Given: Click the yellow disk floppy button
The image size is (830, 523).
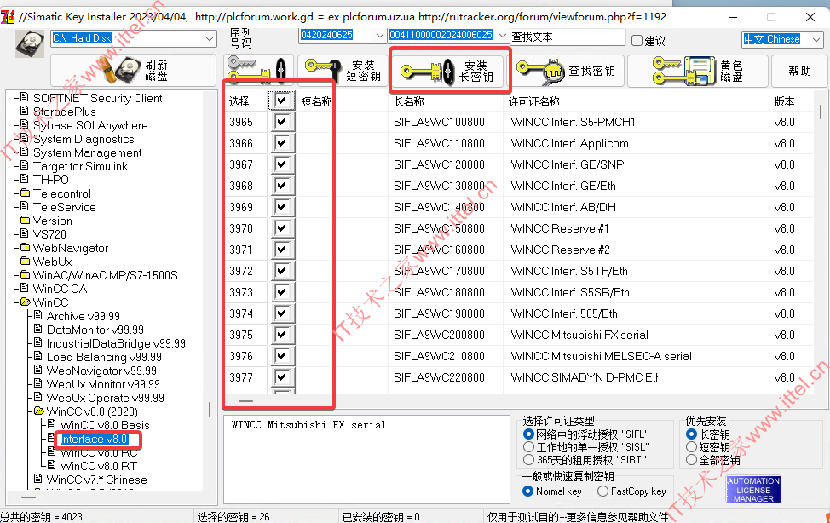Looking at the screenshot, I should pyautogui.click(x=698, y=71).
